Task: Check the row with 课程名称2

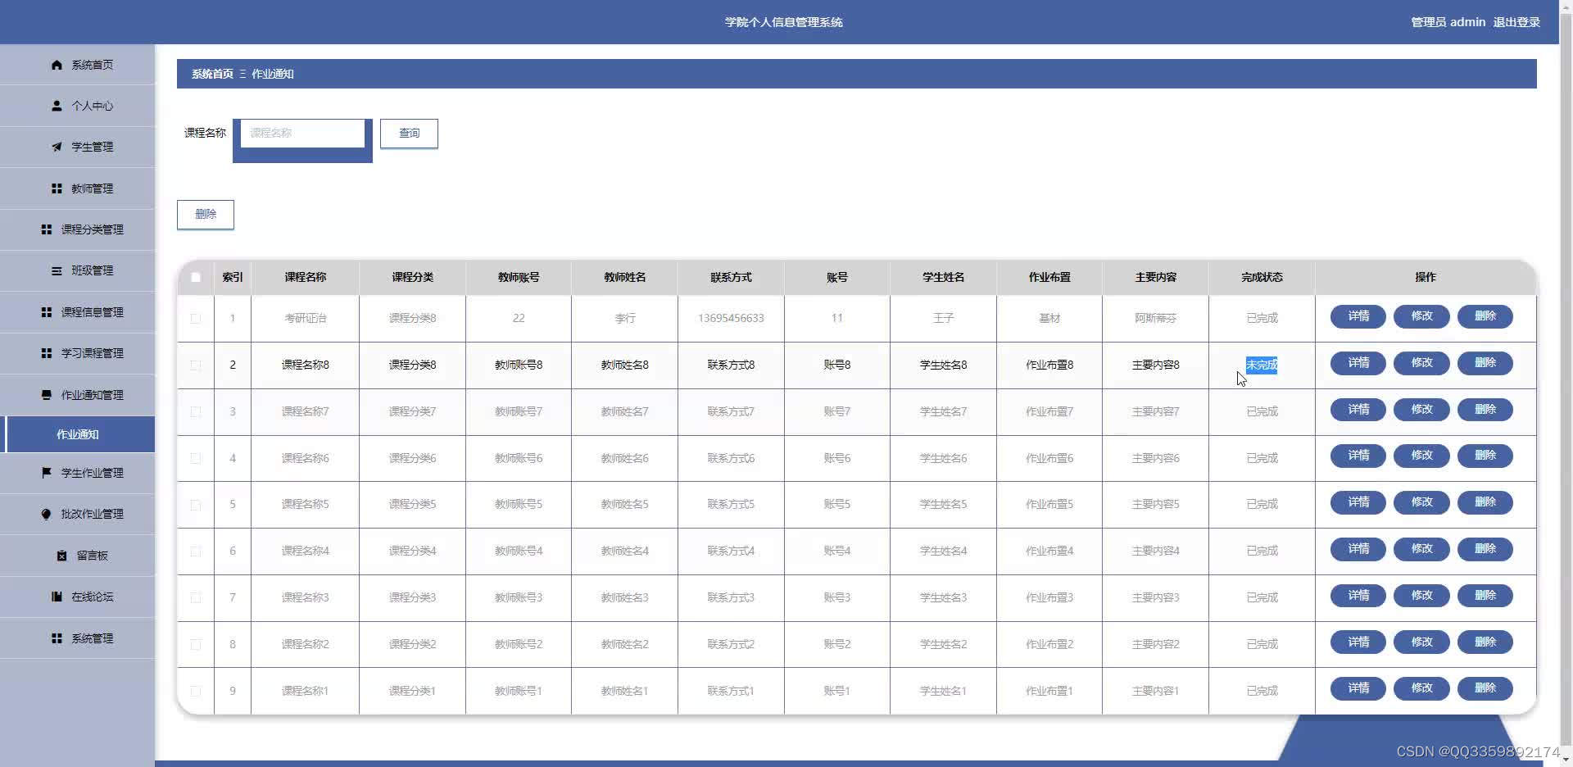Action: (196, 645)
